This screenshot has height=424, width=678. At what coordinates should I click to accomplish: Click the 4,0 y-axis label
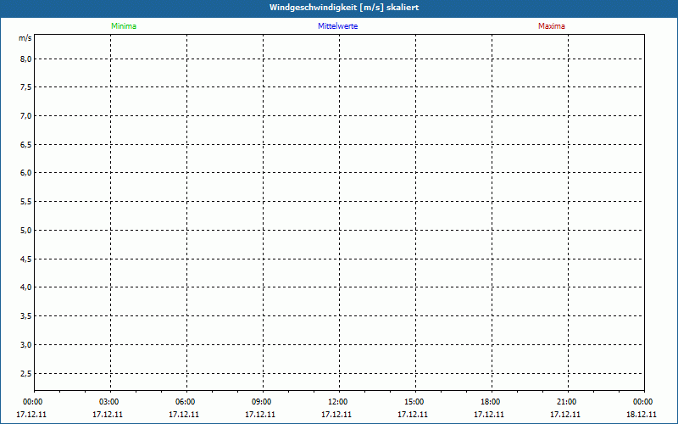click(26, 287)
